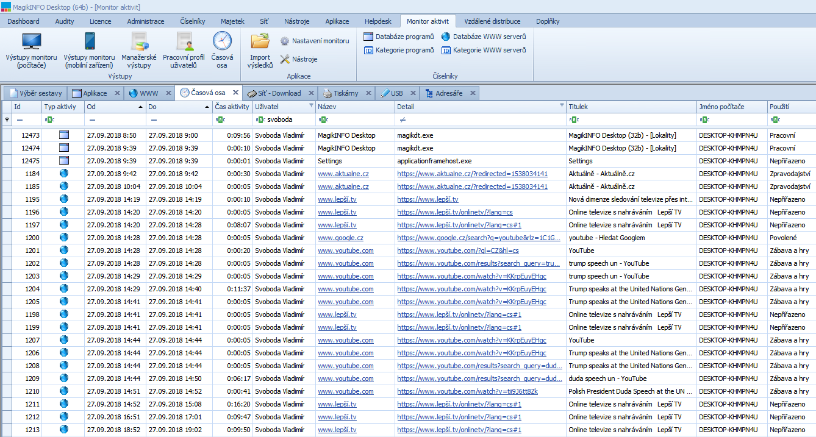This screenshot has width=816, height=437.
Task: Click the globe icon in row 1200
Action: [64, 237]
